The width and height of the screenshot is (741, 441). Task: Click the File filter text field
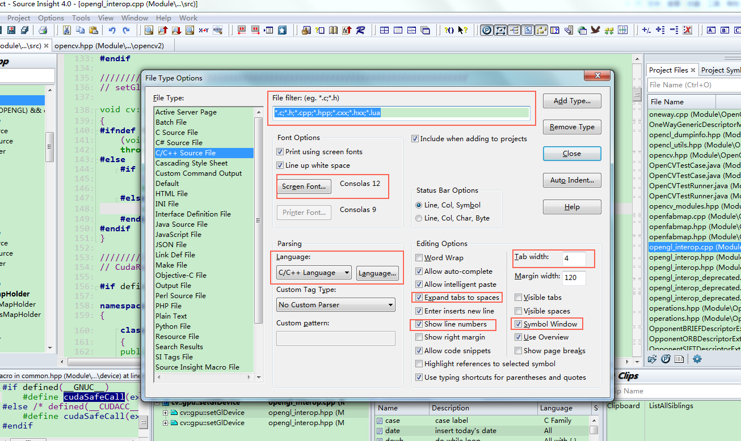coord(401,113)
